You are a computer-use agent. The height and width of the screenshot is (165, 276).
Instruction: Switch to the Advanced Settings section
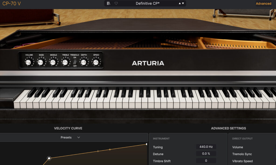click(x=229, y=128)
